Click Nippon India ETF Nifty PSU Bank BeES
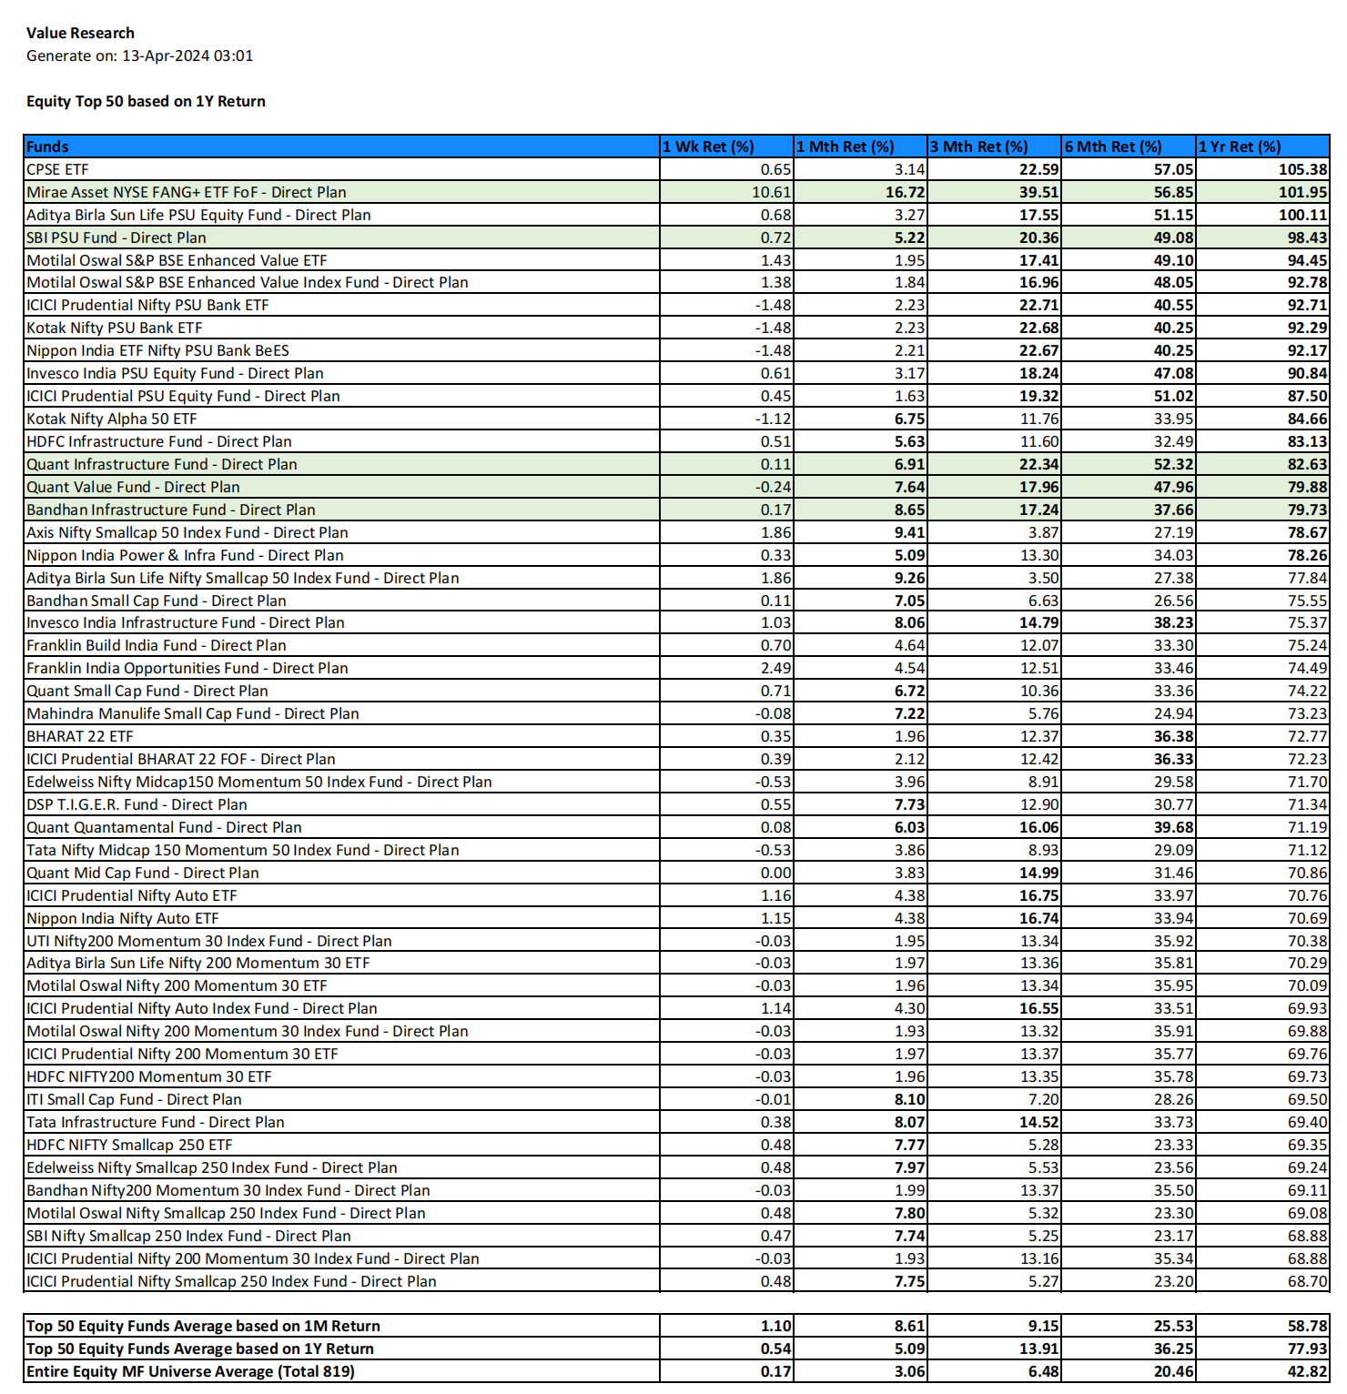 157,350
